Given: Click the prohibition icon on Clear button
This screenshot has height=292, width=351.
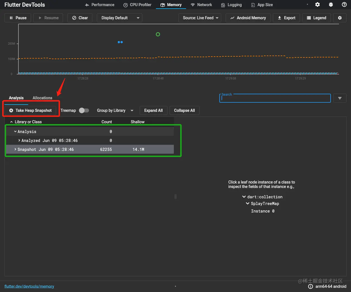Looking at the screenshot, I should tap(74, 18).
